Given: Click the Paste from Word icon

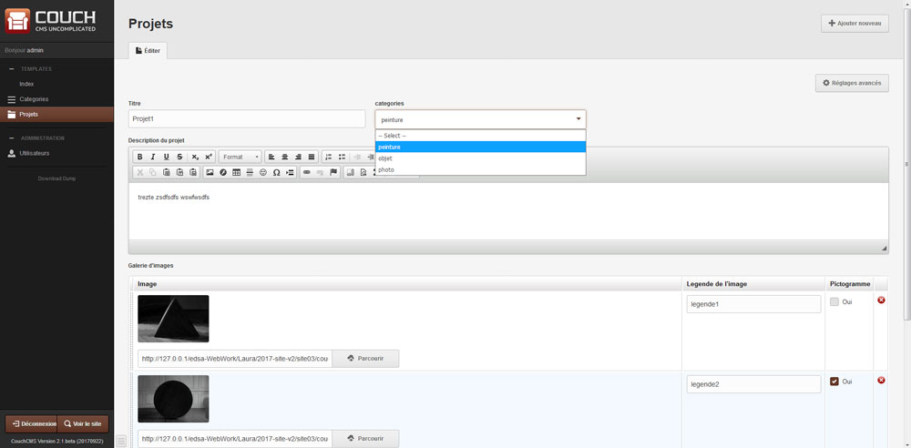Looking at the screenshot, I should click(x=193, y=172).
